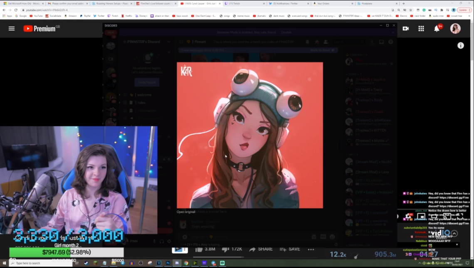Click the SHARE button under the video

[261, 249]
